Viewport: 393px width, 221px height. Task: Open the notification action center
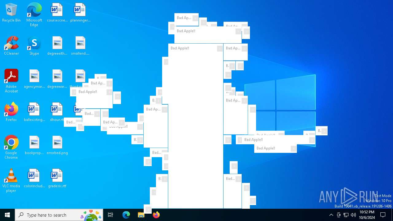click(383, 215)
